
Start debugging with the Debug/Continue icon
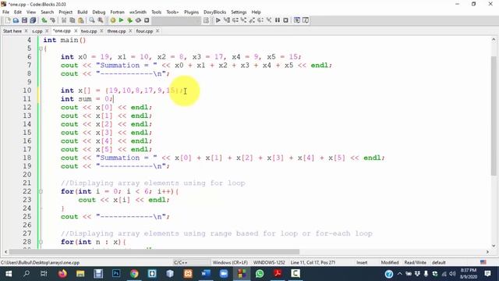(x=218, y=20)
